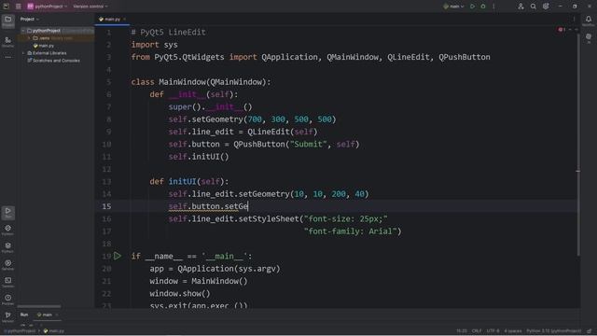Open IDE and project settings gear

(x=546, y=7)
